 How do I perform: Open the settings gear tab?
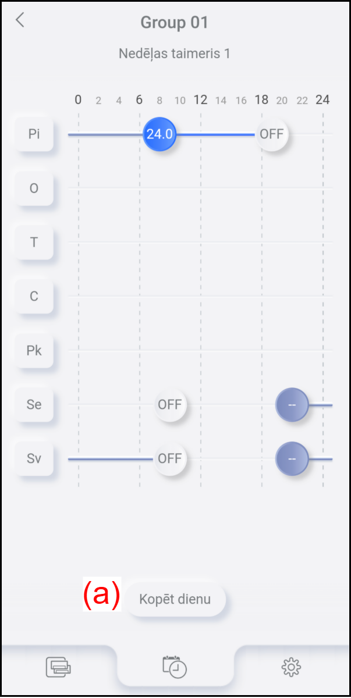[291, 667]
